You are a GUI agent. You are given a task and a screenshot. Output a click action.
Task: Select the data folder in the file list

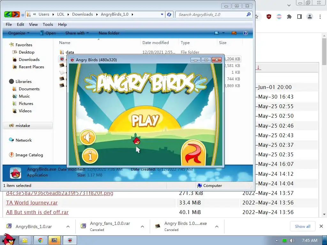pos(70,52)
